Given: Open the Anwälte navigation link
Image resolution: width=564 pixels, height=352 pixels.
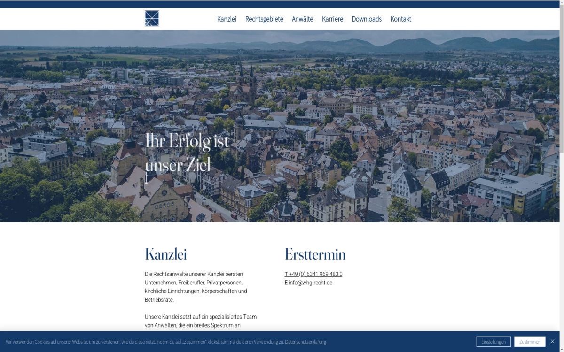Looking at the screenshot, I should [x=302, y=19].
